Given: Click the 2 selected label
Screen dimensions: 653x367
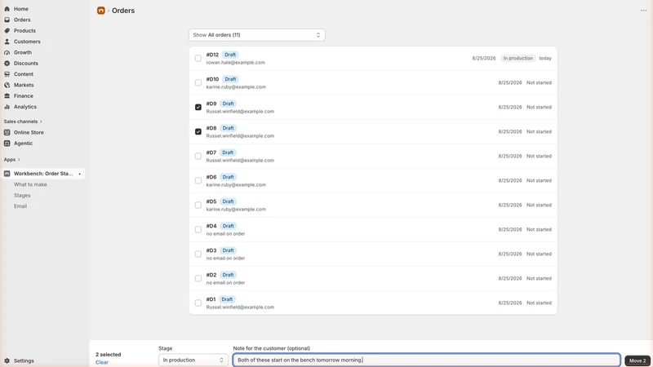Looking at the screenshot, I should pos(109,355).
